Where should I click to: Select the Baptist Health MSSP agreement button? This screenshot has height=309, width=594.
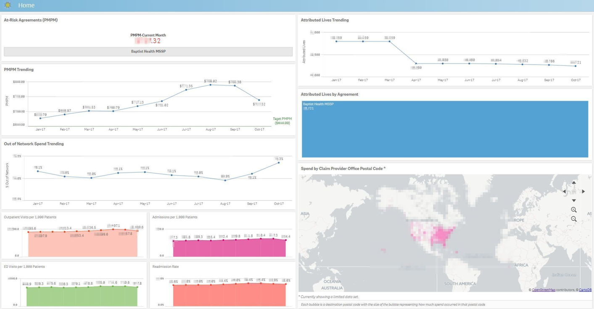click(148, 51)
